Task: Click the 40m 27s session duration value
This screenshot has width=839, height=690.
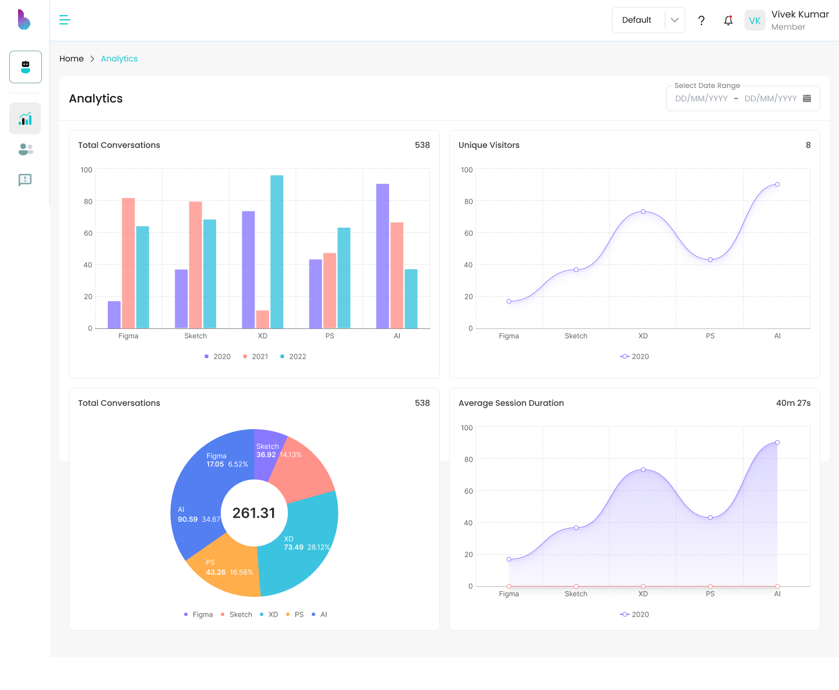Action: coord(793,402)
